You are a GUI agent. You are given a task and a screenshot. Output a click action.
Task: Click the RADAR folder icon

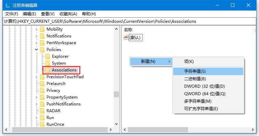(x=42, y=111)
